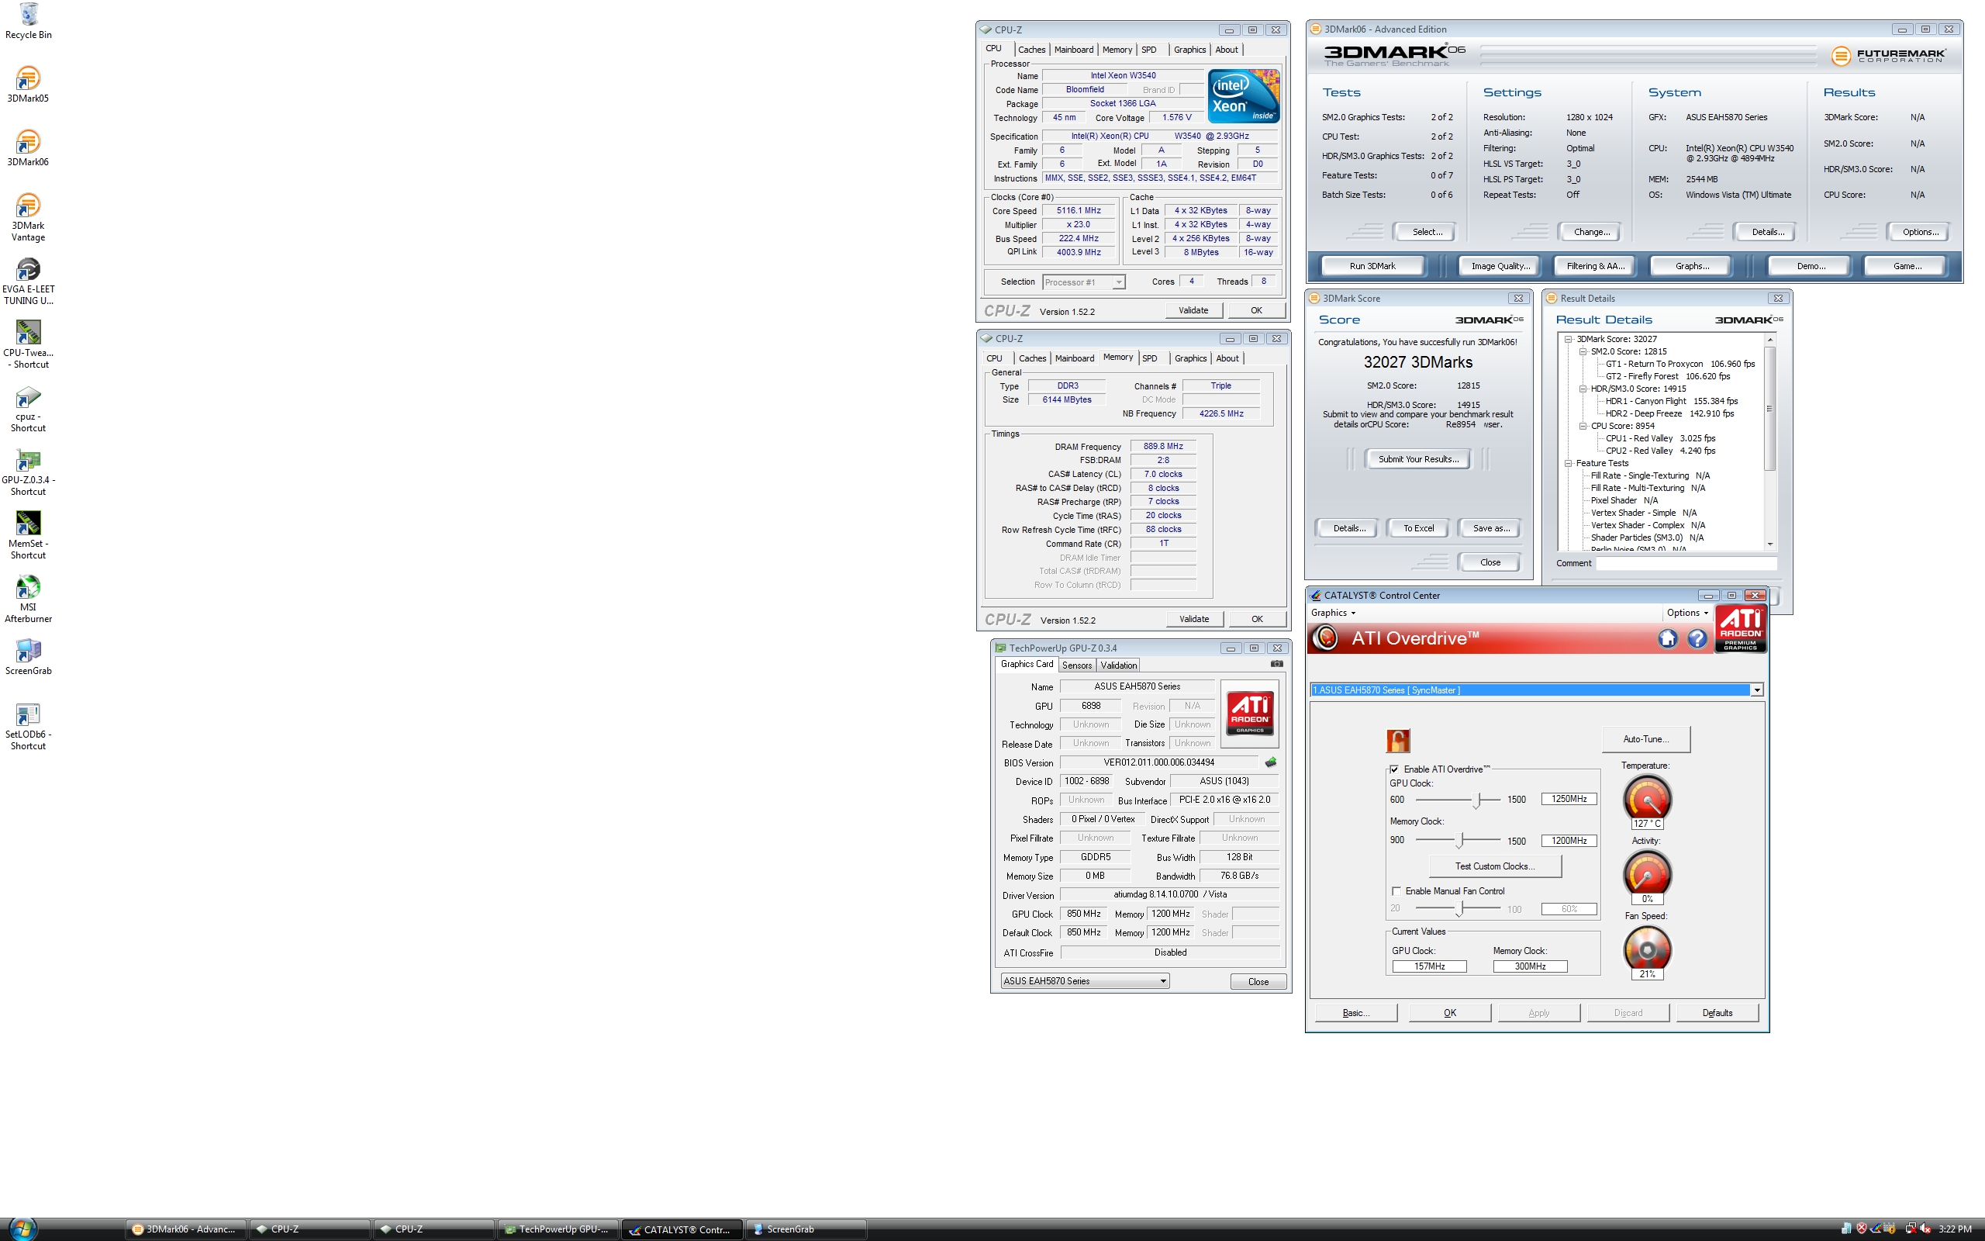Open Caches tab in CPU-Z window showing processor info
The height and width of the screenshot is (1241, 1985).
[1031, 50]
